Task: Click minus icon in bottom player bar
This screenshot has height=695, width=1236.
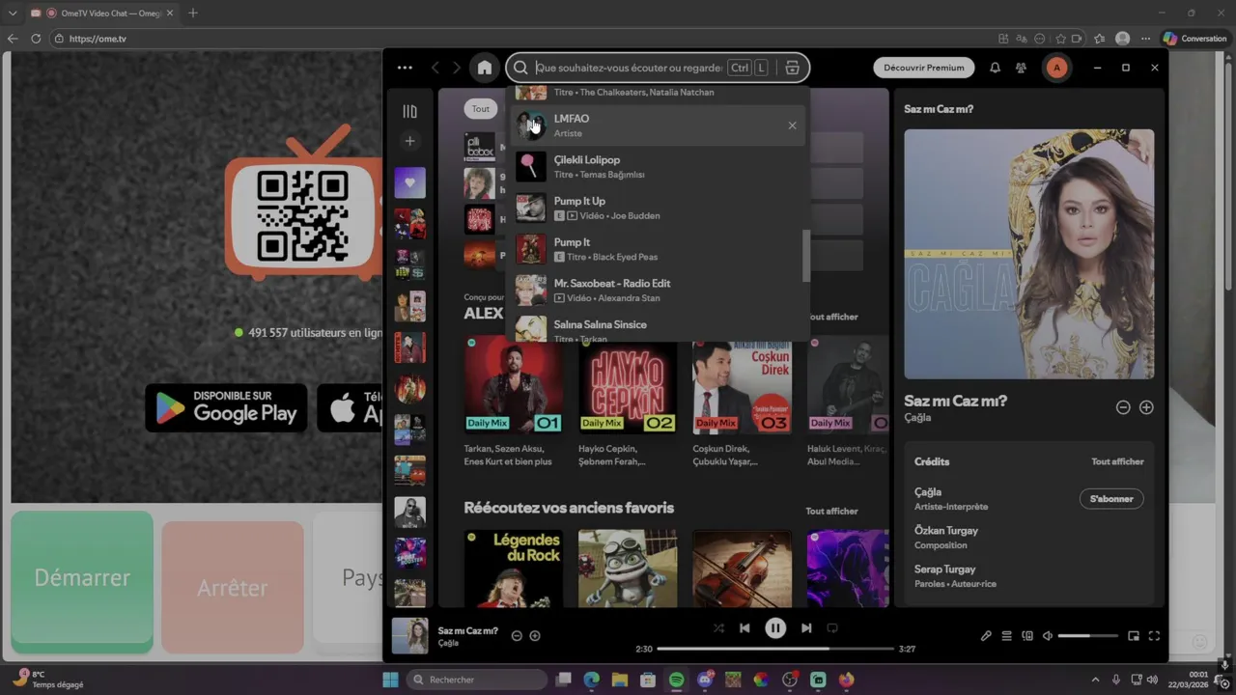Action: 517,636
